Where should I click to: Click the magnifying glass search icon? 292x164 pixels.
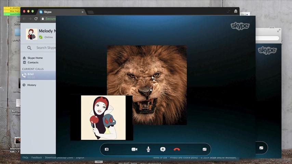[29, 48]
